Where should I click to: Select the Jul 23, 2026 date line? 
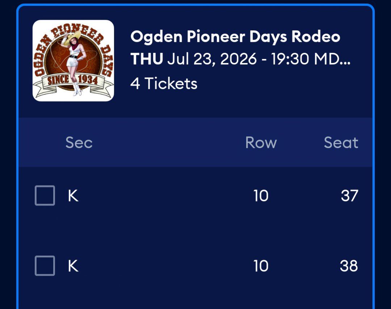240,59
